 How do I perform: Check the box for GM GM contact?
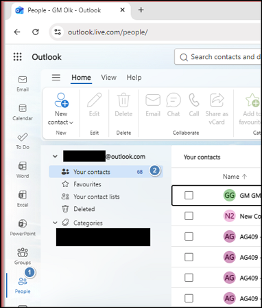coord(189,195)
